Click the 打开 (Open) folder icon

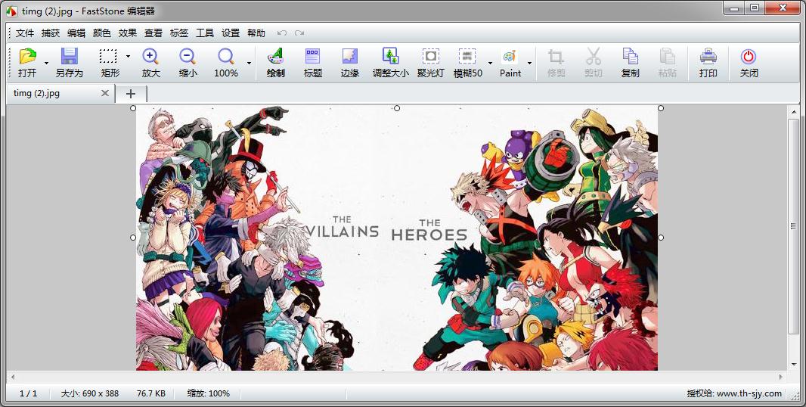(27, 56)
